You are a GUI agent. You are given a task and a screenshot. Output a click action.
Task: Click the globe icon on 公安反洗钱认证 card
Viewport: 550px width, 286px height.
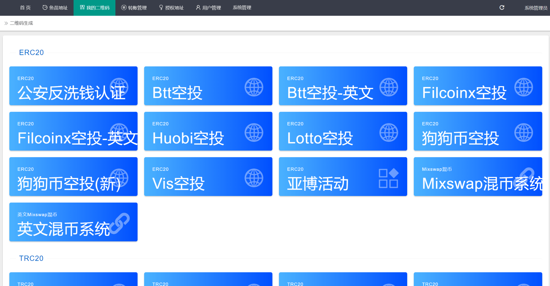(119, 87)
